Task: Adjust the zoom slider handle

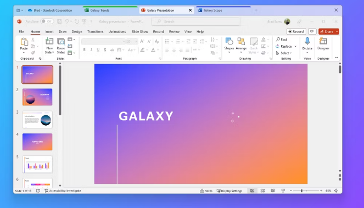Action: pyautogui.click(x=301, y=190)
